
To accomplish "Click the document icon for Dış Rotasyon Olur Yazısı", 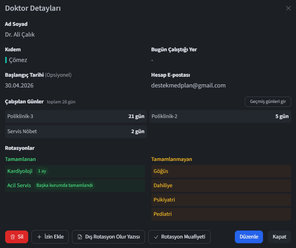I will 80,237.
